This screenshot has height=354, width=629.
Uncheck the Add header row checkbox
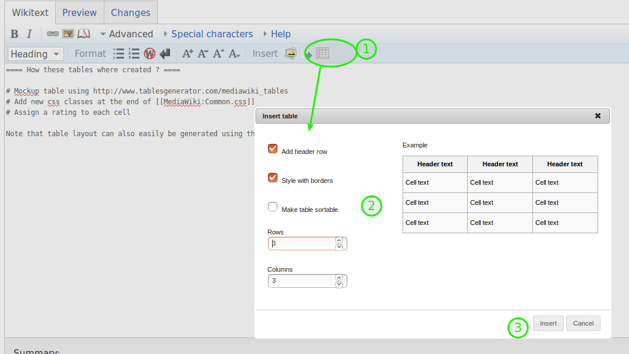tap(273, 149)
